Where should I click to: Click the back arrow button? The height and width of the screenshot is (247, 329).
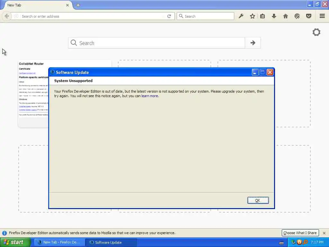point(7,16)
